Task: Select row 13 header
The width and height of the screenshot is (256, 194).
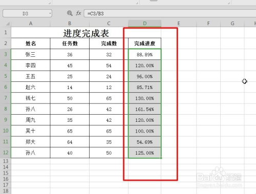Action: 6,161
